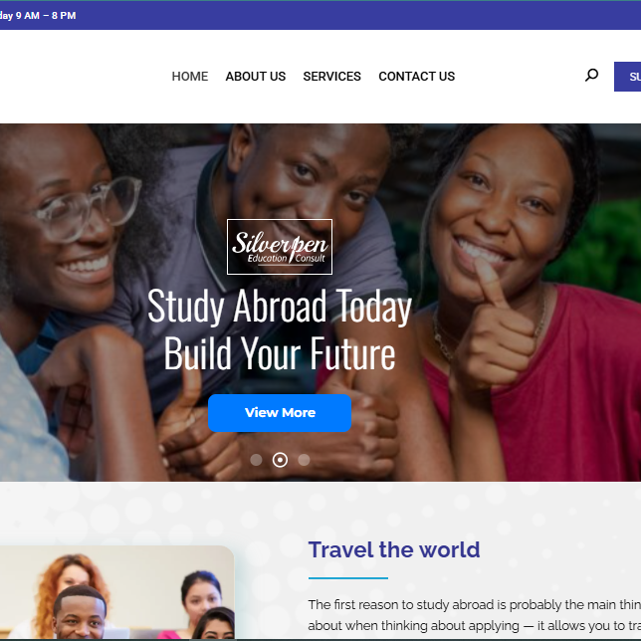Click the Travel the world heading
This screenshot has height=641, width=641.
click(x=394, y=549)
